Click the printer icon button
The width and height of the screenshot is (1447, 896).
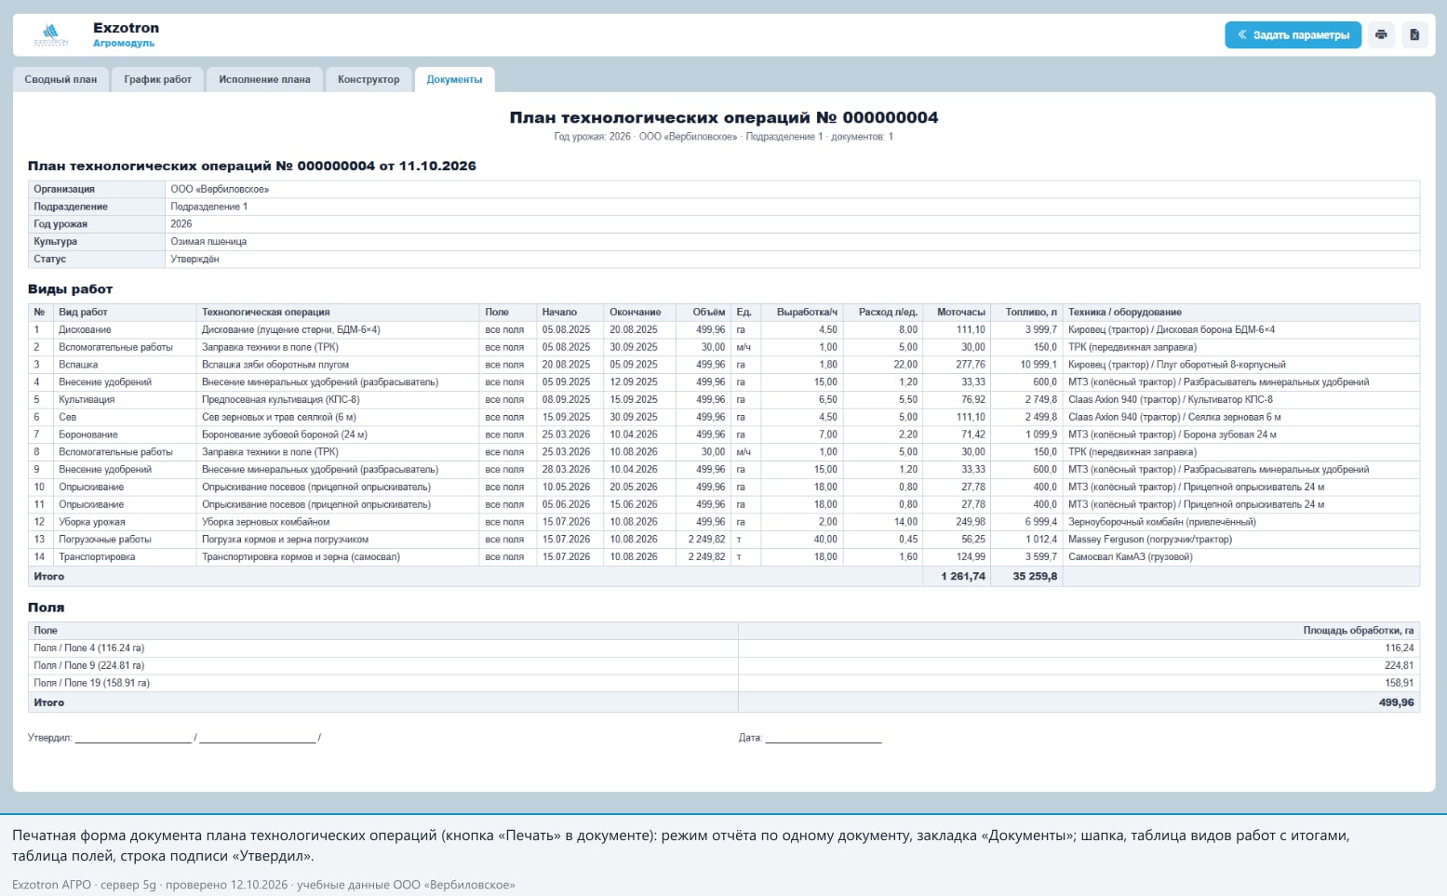point(1381,35)
